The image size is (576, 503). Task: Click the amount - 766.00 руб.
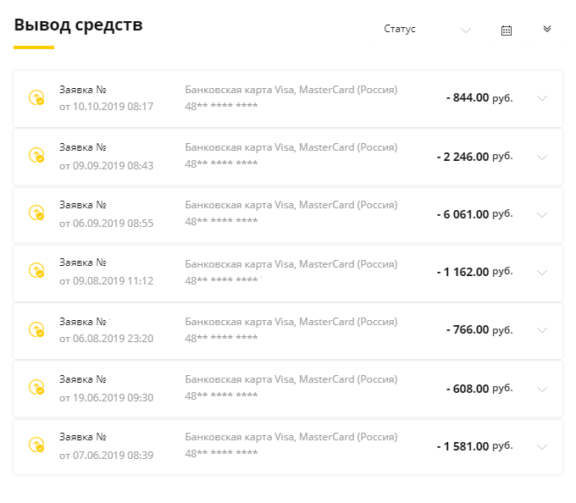click(479, 329)
